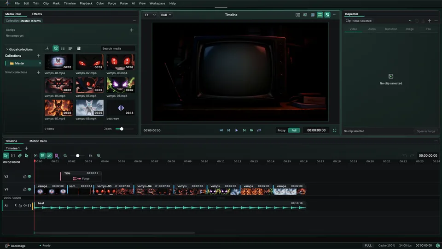Step forward one frame
The image size is (442, 249).
[x=244, y=130]
